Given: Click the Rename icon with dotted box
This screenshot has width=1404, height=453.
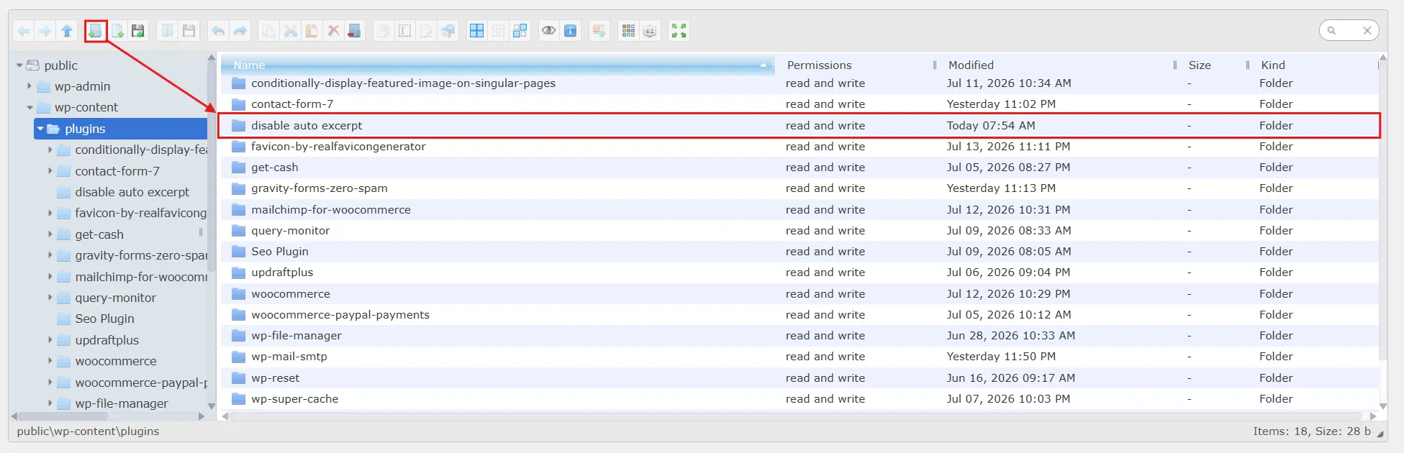Looking at the screenshot, I should click(x=405, y=31).
